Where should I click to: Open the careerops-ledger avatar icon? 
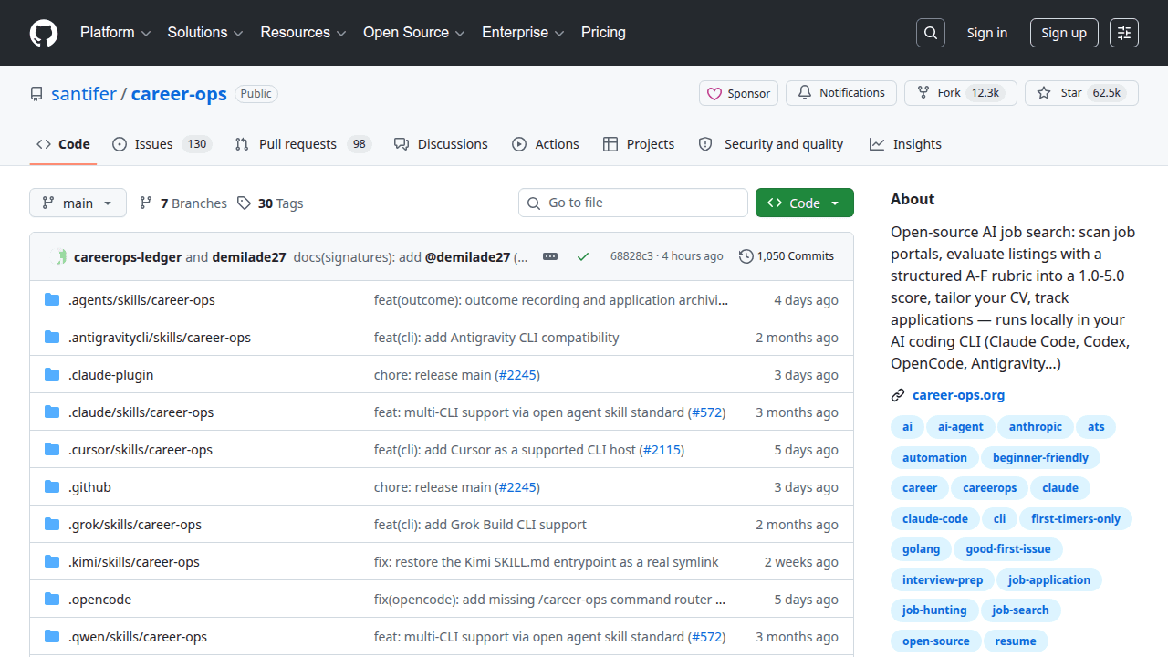[x=61, y=256]
